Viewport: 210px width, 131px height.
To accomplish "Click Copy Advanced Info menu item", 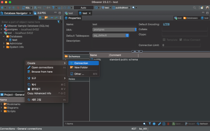I will click(46, 93).
